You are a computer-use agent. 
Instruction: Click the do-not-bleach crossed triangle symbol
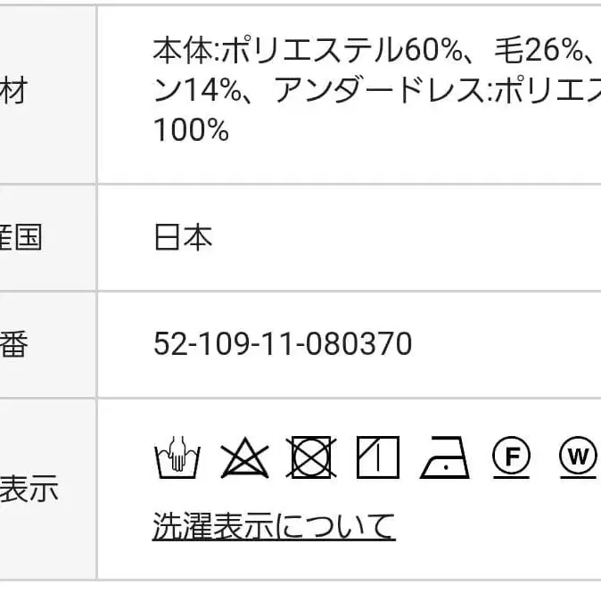(245, 457)
